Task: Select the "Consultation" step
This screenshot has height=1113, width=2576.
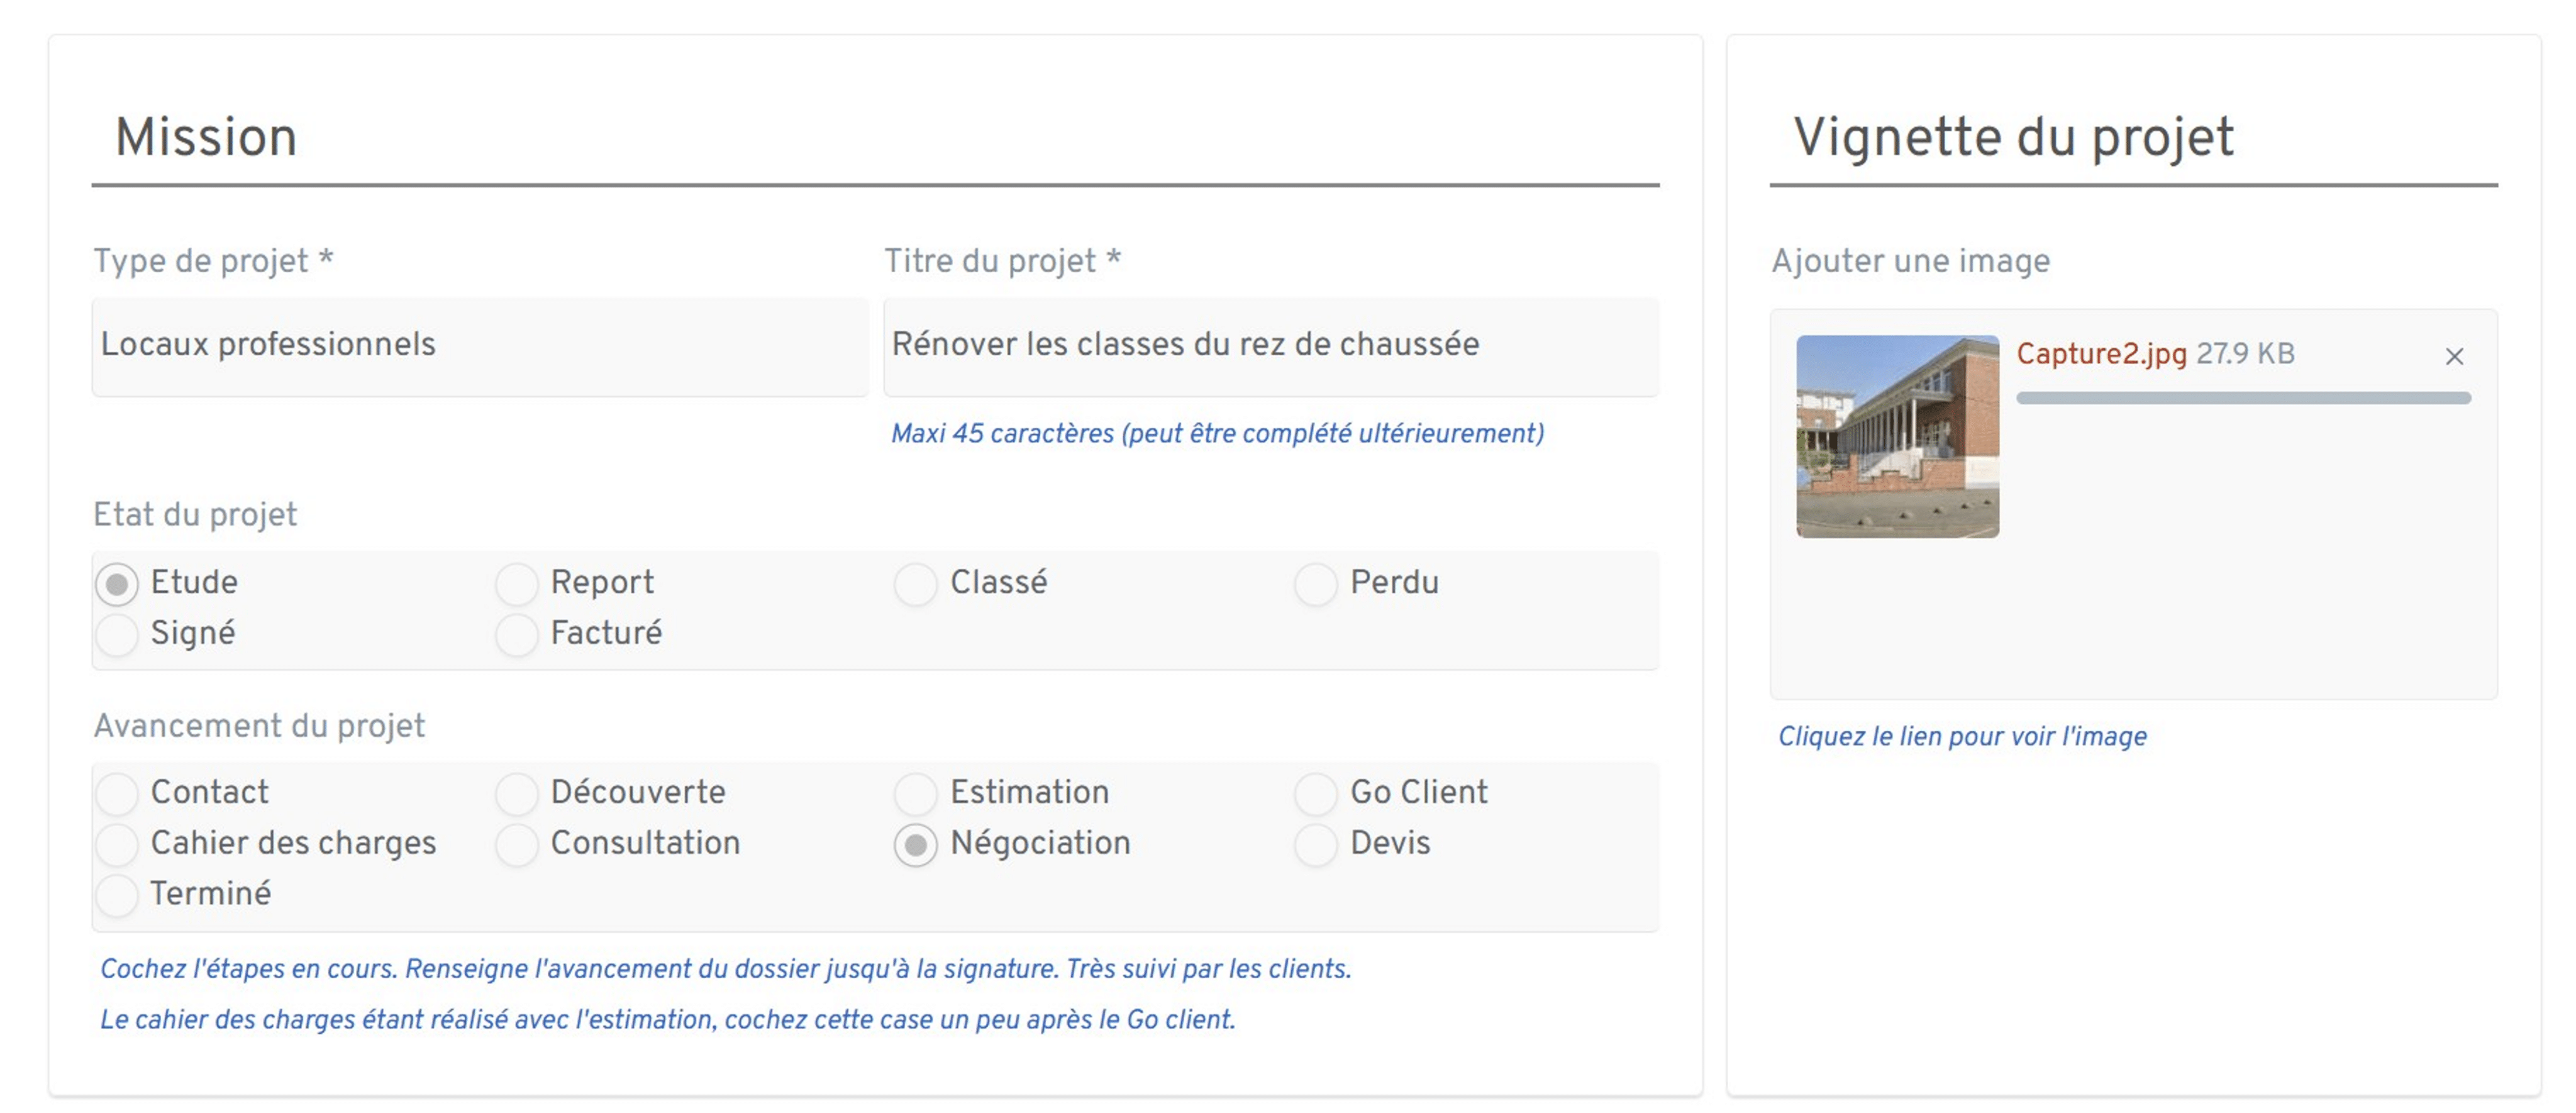Action: tap(518, 844)
